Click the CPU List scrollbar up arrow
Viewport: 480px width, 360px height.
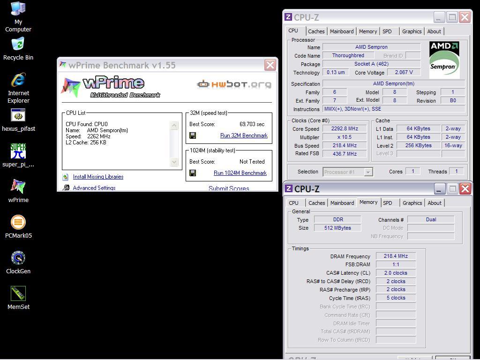pyautogui.click(x=174, y=125)
